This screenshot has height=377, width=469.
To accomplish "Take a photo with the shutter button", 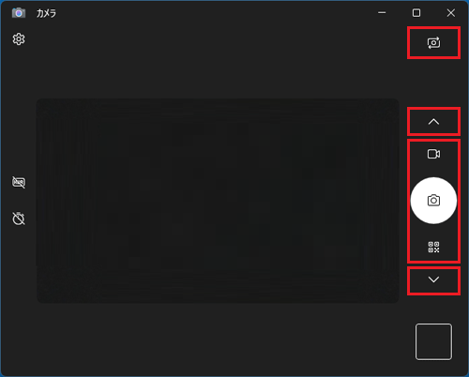I will click(433, 201).
